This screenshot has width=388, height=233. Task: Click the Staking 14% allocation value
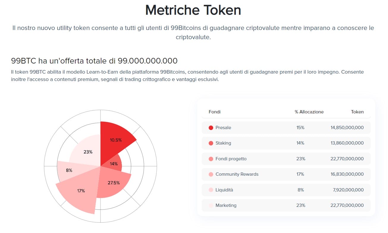300,143
